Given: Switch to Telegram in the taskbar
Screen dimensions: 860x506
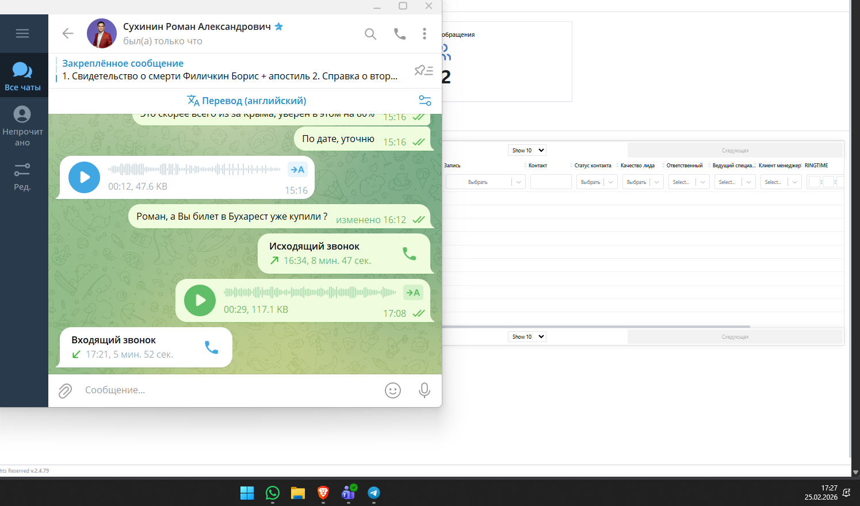Looking at the screenshot, I should (374, 493).
